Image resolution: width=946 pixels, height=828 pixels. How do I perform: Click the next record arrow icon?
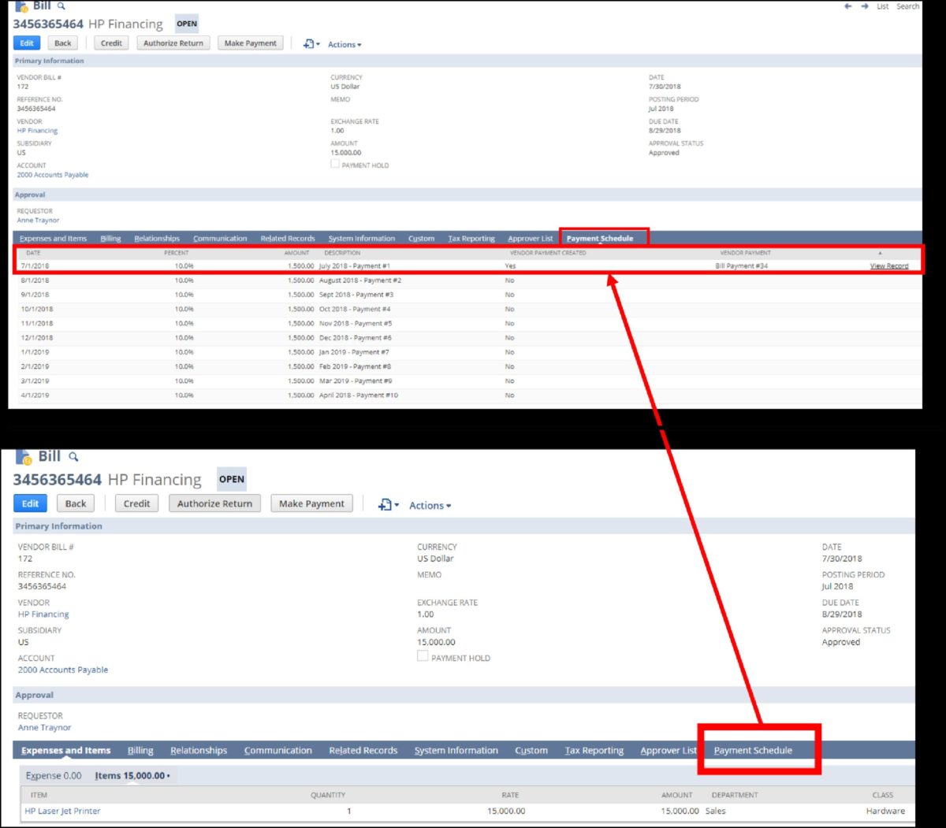tap(864, 6)
